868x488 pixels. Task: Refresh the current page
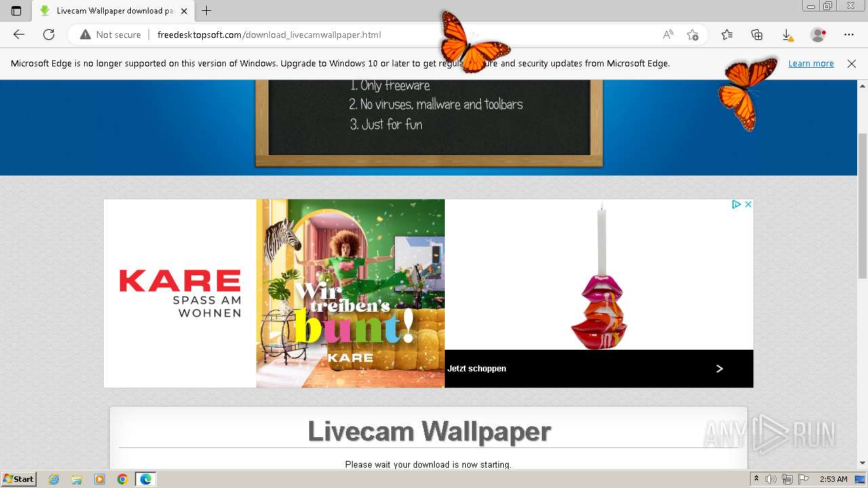tap(49, 35)
